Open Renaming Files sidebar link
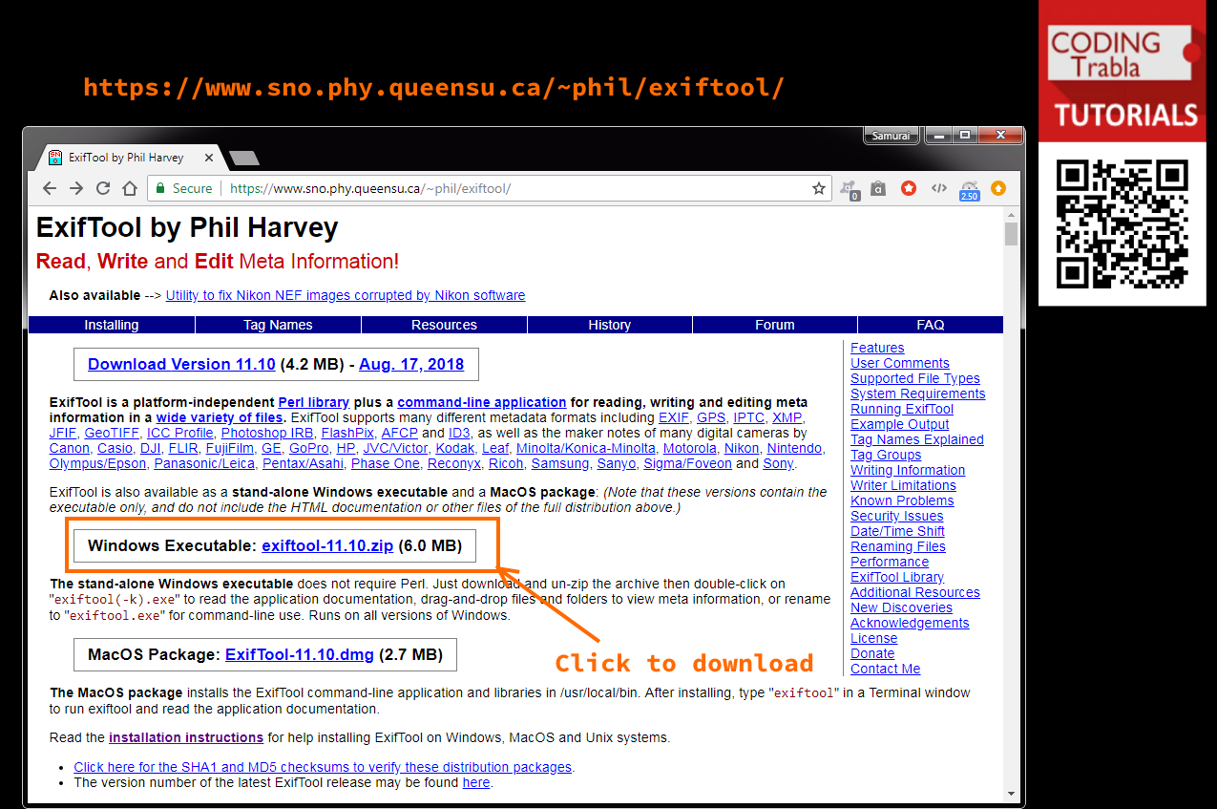Screen dimensions: 1217x809 click(x=898, y=546)
